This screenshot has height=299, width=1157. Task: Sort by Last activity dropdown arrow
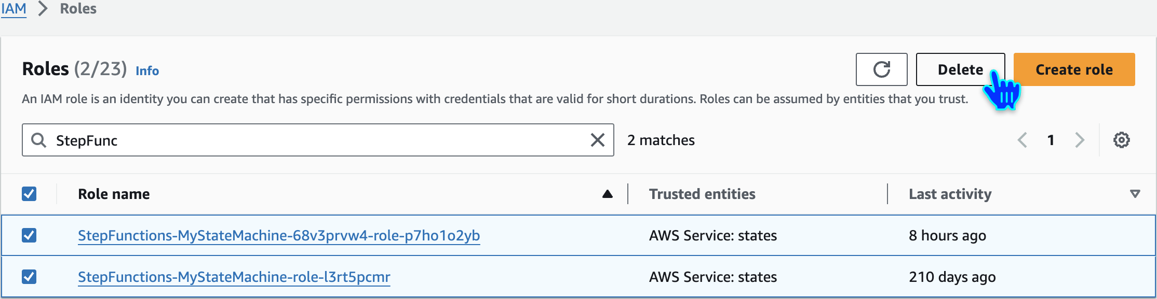click(1135, 194)
